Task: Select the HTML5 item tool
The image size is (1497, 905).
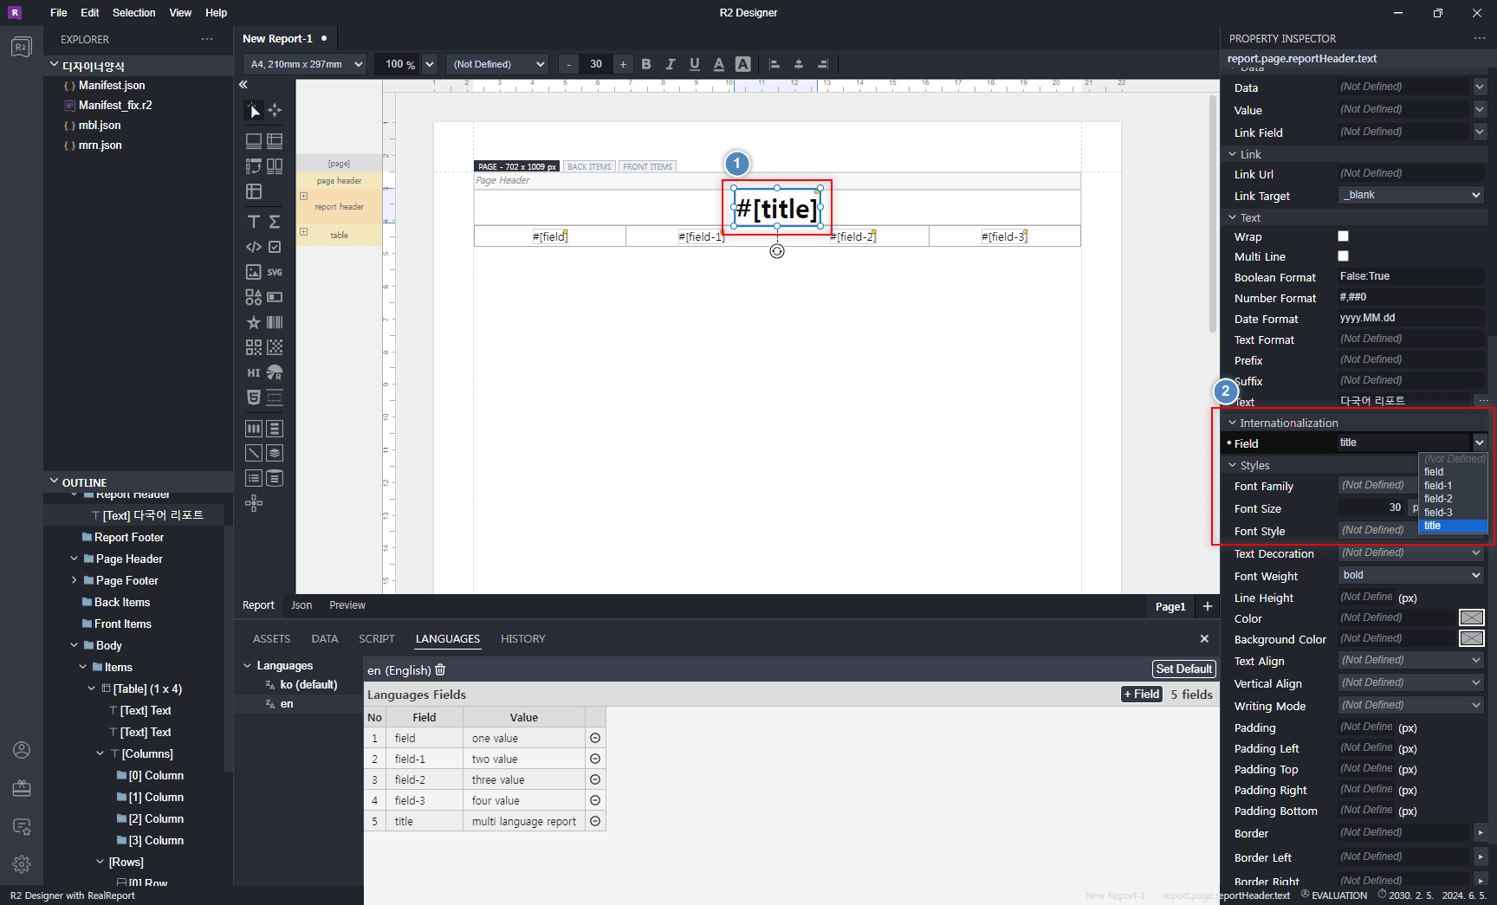Action: (253, 398)
